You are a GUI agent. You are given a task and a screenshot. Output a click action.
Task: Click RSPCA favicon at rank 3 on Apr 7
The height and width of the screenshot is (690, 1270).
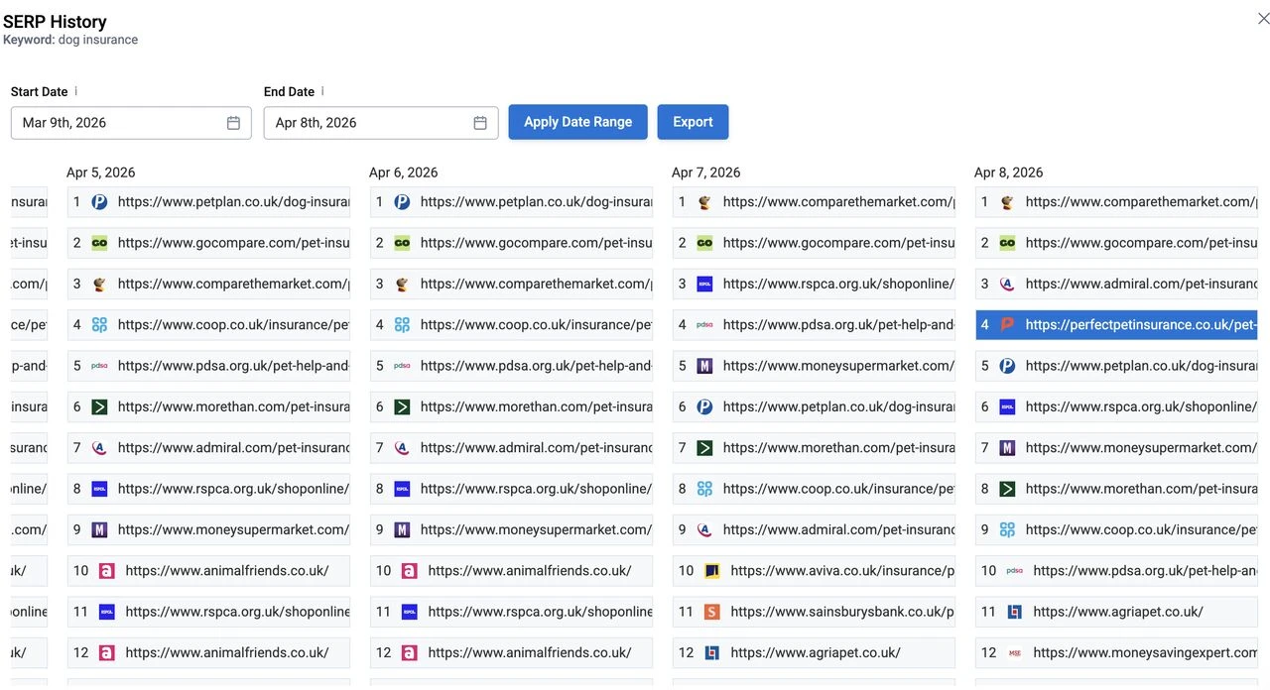(704, 284)
